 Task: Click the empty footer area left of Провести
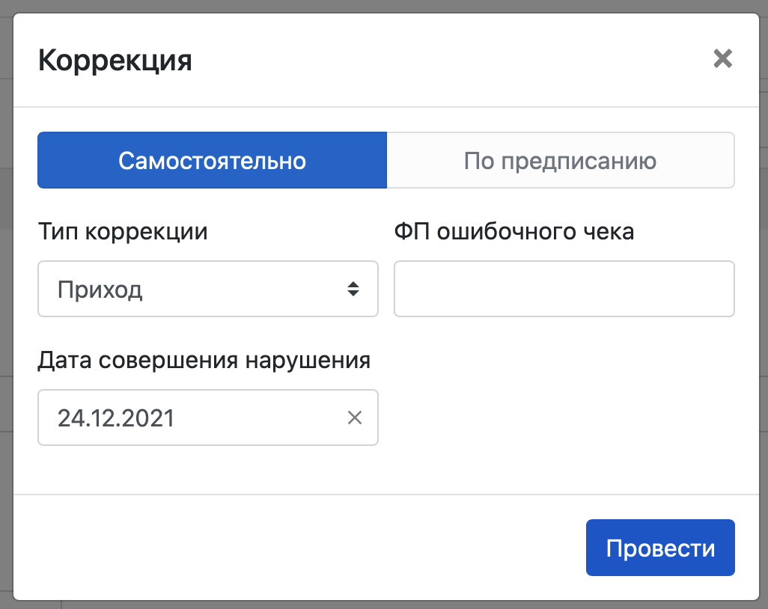299,548
